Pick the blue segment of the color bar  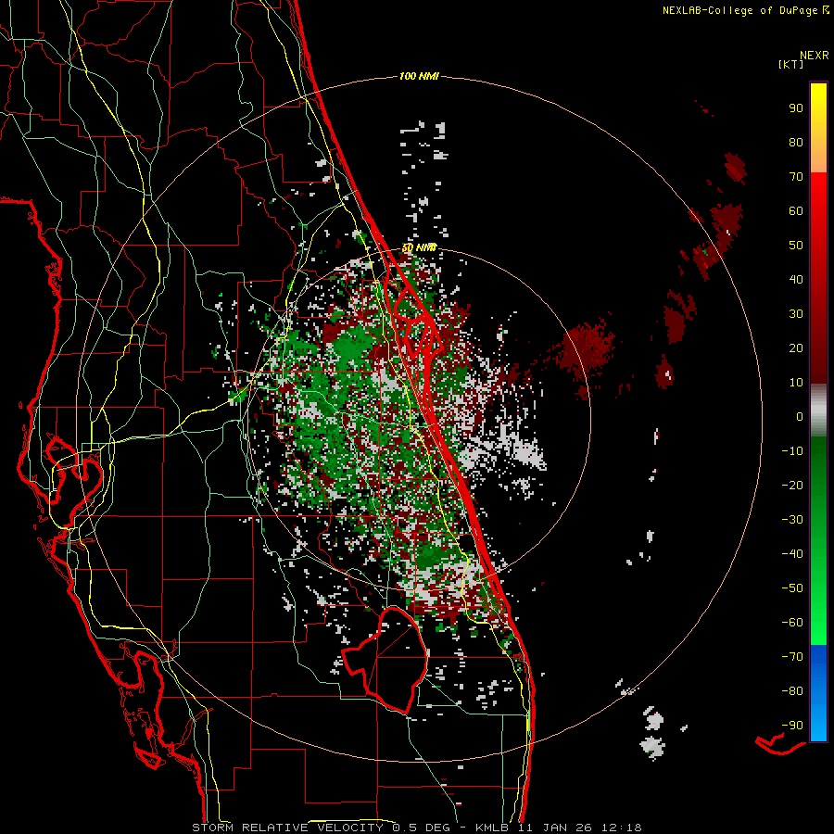[818, 693]
